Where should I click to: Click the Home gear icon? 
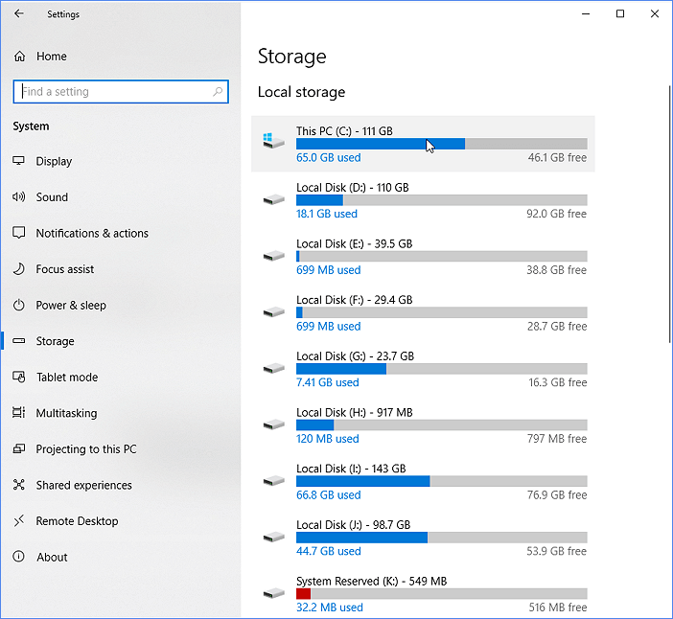pos(19,57)
